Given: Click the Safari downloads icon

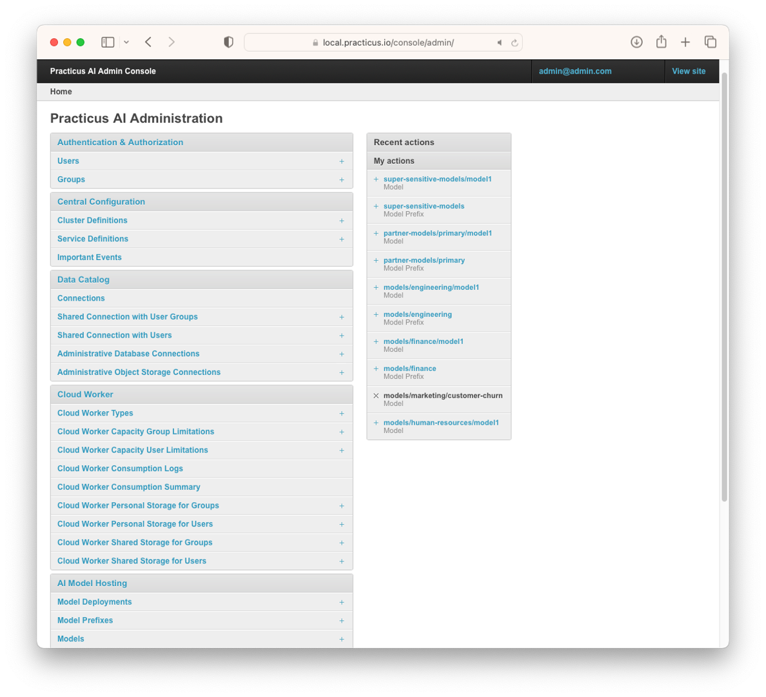Looking at the screenshot, I should click(636, 42).
